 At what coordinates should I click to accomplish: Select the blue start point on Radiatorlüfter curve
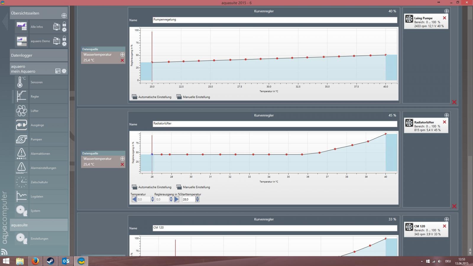pos(152,154)
